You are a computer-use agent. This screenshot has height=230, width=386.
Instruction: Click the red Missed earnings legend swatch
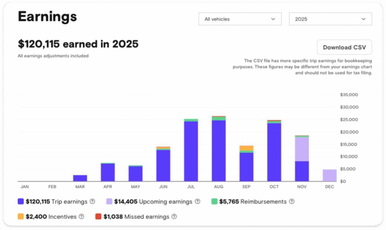tap(99, 216)
